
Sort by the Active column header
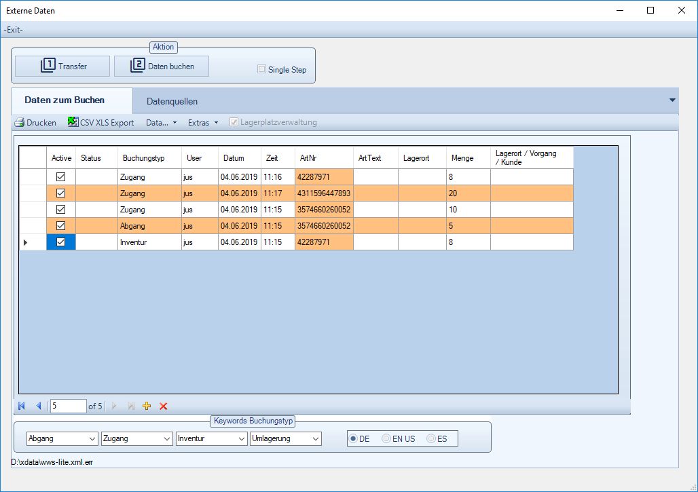(x=61, y=158)
